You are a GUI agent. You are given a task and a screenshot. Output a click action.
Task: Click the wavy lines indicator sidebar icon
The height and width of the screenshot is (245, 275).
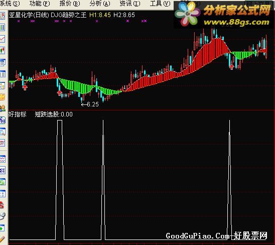click(3, 159)
